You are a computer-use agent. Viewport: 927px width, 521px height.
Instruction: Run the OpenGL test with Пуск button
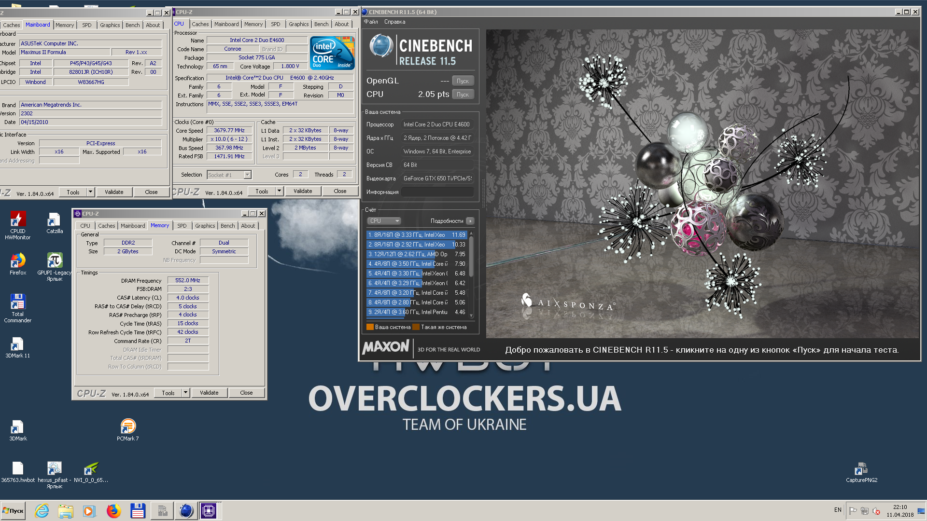(463, 81)
